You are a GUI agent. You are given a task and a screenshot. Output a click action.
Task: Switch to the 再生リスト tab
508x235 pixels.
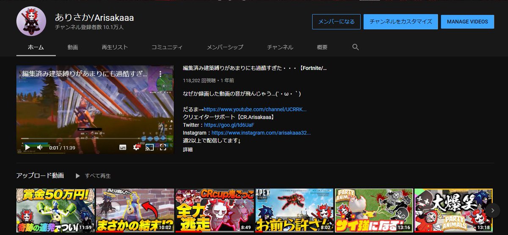pyautogui.click(x=115, y=47)
